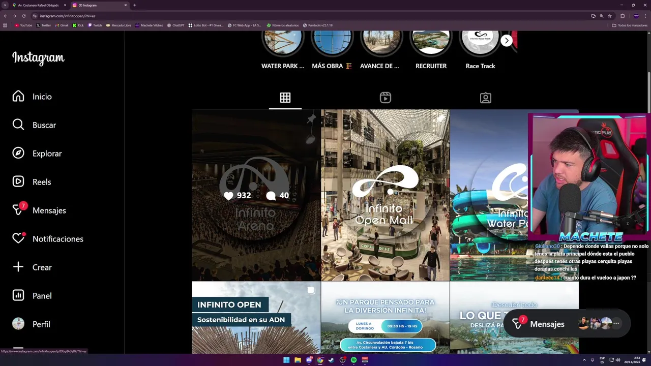This screenshot has width=651, height=366.
Task: Open WATER PARK story highlight
Action: pyautogui.click(x=283, y=50)
